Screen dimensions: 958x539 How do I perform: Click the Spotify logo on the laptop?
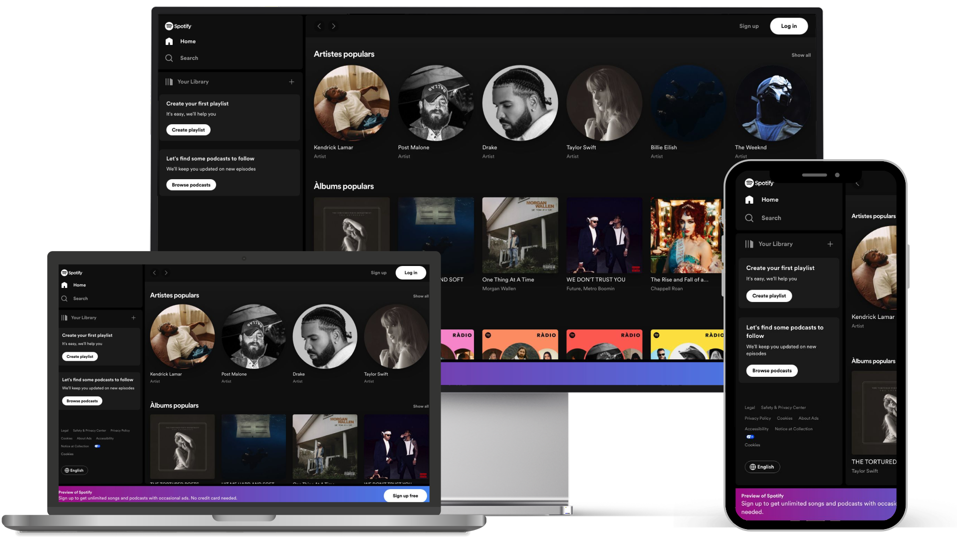click(72, 272)
